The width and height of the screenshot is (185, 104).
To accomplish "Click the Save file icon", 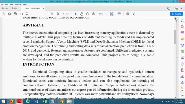I will tap(3, 14).
